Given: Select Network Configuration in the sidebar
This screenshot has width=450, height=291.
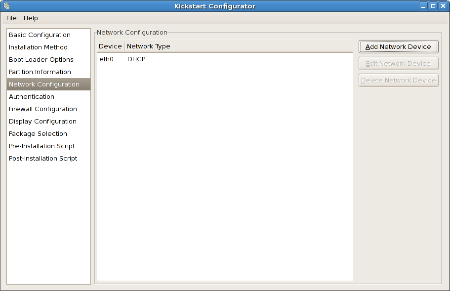Looking at the screenshot, I should coord(43,84).
